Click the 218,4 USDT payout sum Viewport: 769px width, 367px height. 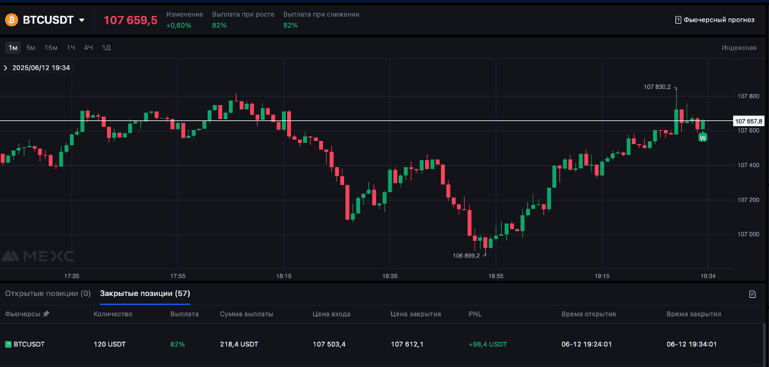click(x=239, y=345)
